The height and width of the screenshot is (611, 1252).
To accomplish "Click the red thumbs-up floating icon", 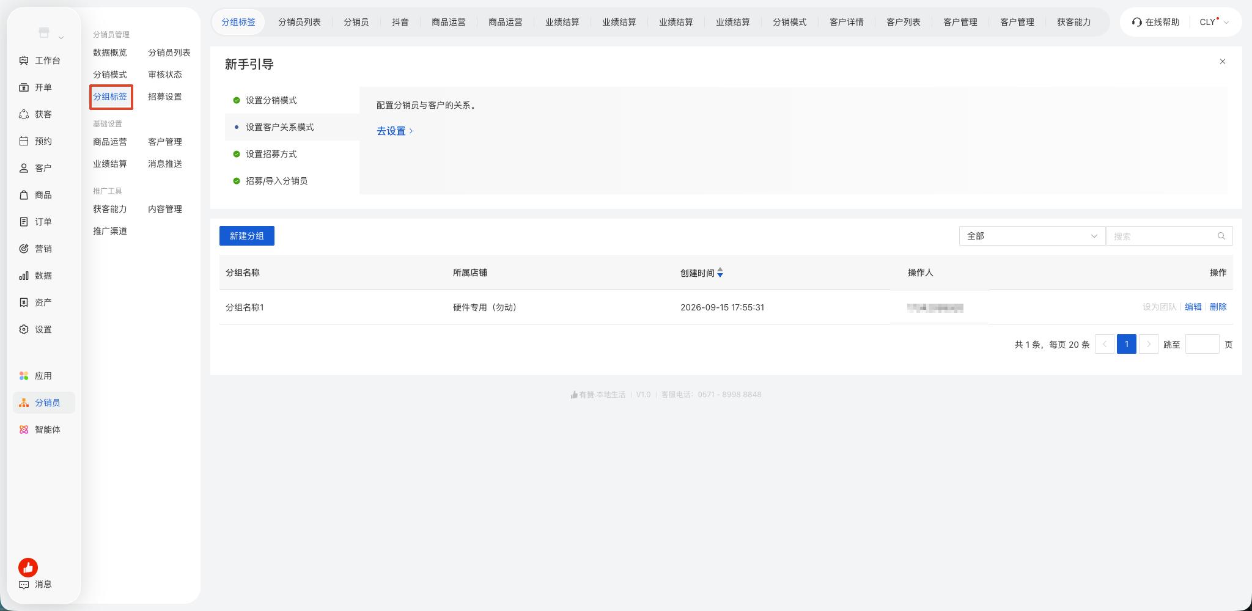I will [x=28, y=568].
